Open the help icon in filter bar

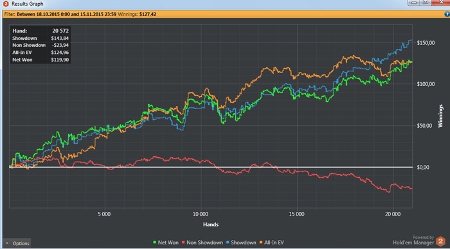(447, 14)
